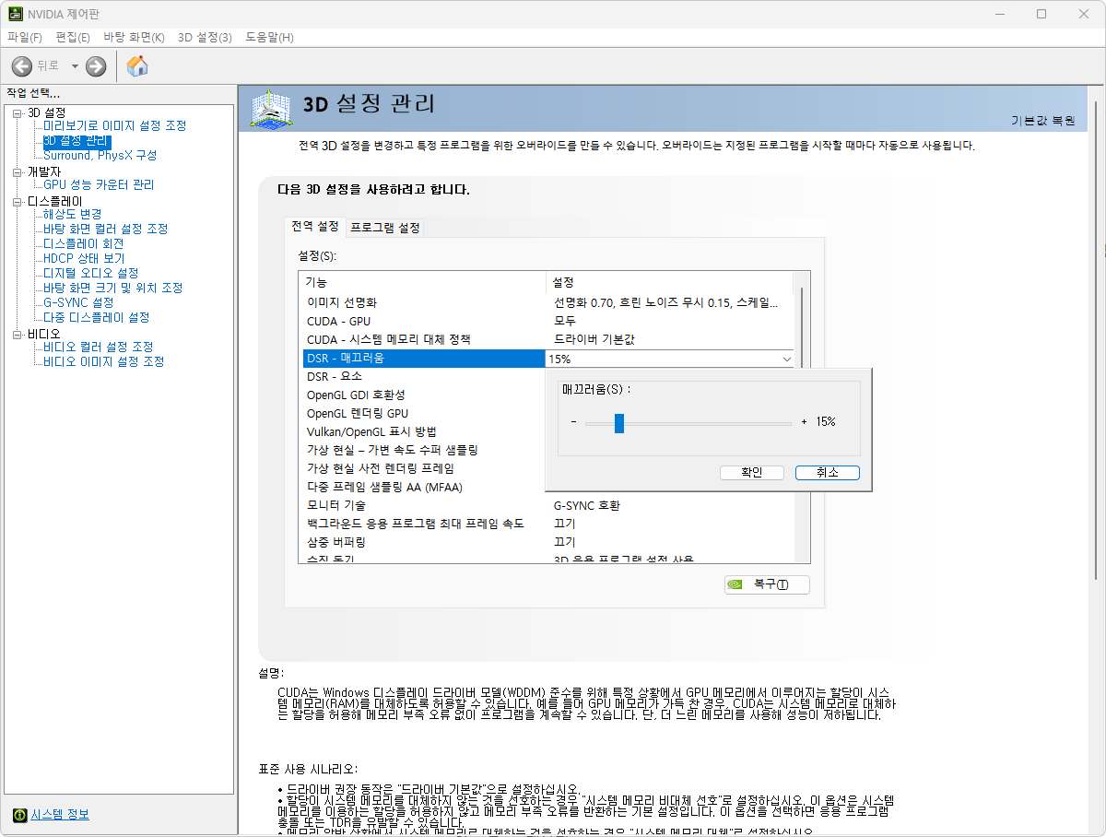Click the 설정 column header
The image size is (1106, 837).
670,282
